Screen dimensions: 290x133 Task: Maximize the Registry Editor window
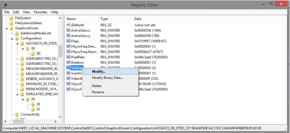(x=271, y=3)
